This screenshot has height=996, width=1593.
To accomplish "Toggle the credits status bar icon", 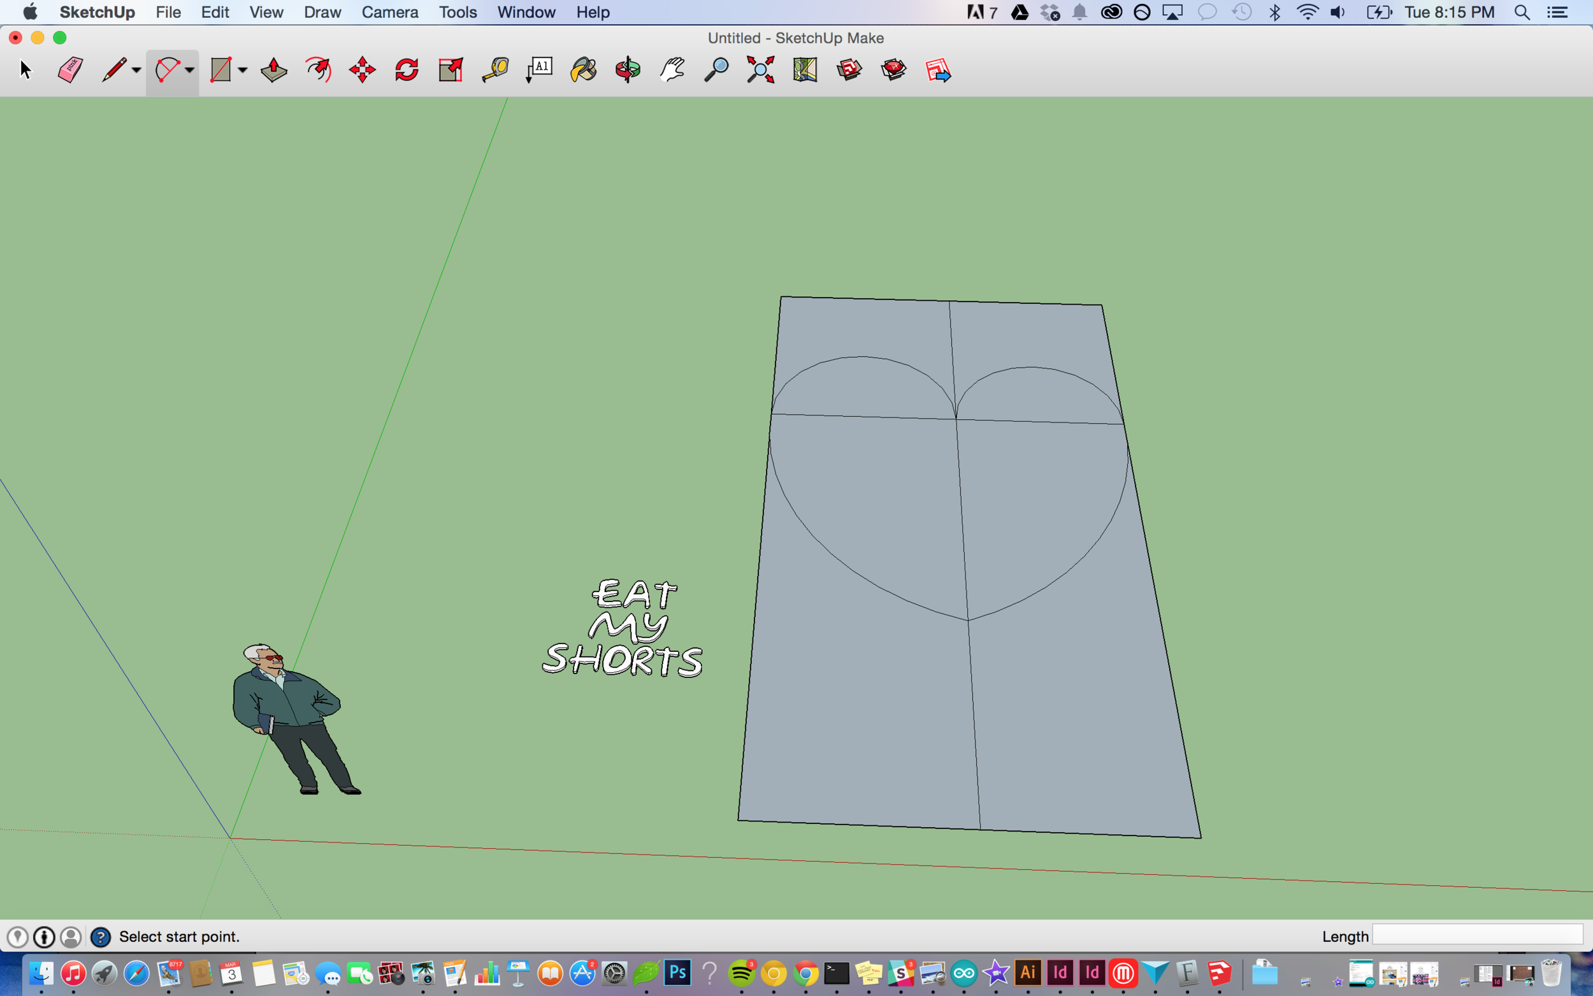I will [x=44, y=937].
